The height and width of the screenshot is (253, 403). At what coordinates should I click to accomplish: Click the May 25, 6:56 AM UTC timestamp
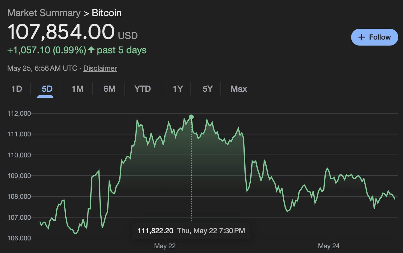42,68
